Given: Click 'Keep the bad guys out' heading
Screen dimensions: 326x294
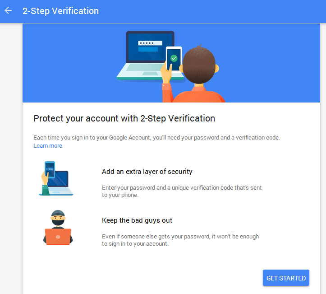Looking at the screenshot, I should click(x=137, y=220).
